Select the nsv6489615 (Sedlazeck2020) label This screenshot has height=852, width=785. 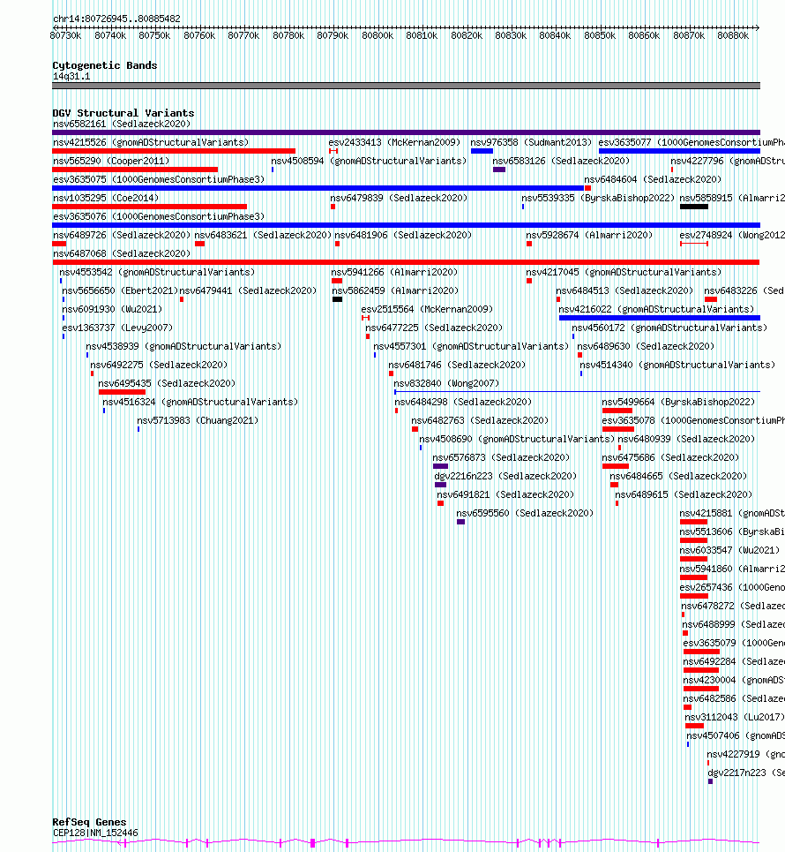pos(684,494)
